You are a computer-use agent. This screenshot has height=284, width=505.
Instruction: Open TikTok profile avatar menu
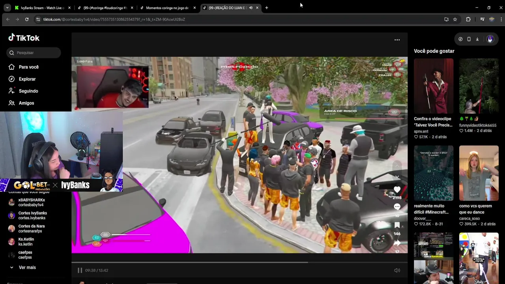[x=490, y=39]
